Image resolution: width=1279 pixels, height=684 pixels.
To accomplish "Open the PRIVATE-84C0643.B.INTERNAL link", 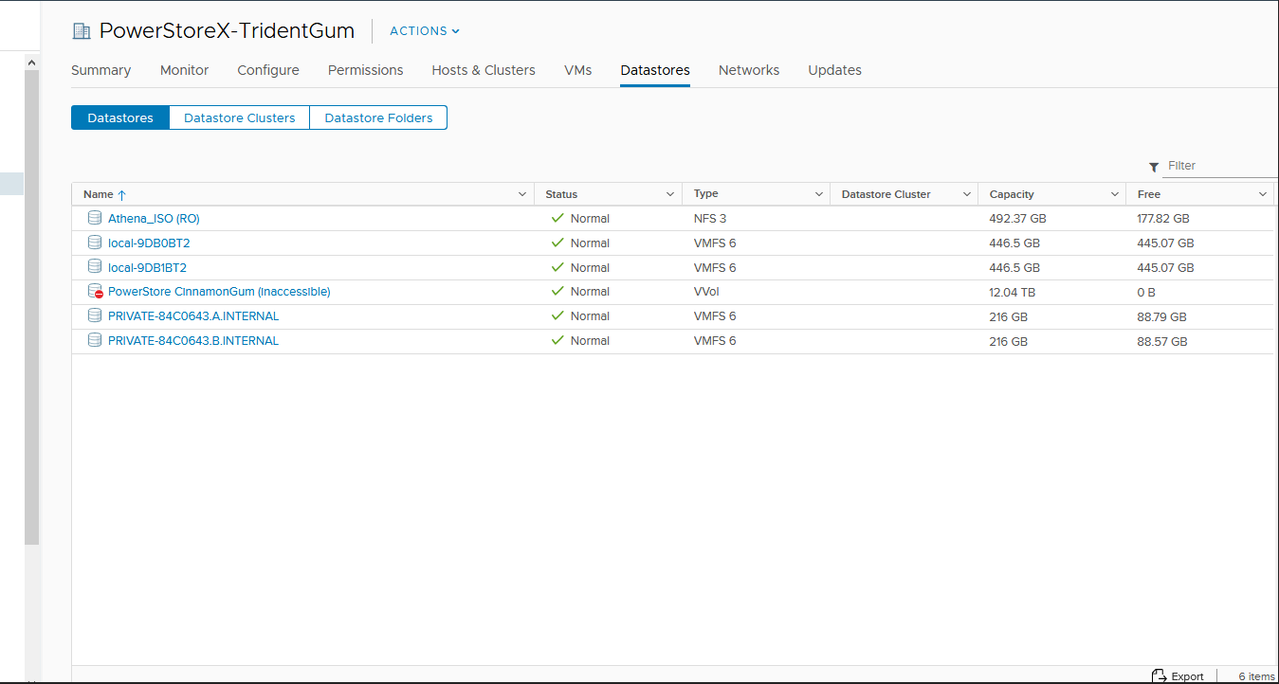I will click(193, 341).
